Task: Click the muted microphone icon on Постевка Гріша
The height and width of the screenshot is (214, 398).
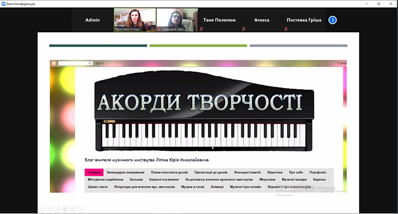Action: (286, 29)
